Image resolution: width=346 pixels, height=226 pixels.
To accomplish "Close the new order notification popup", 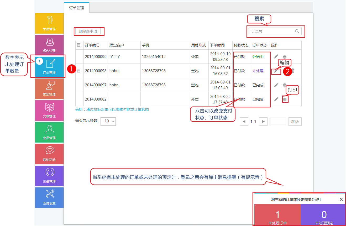I will click(x=341, y=199).
